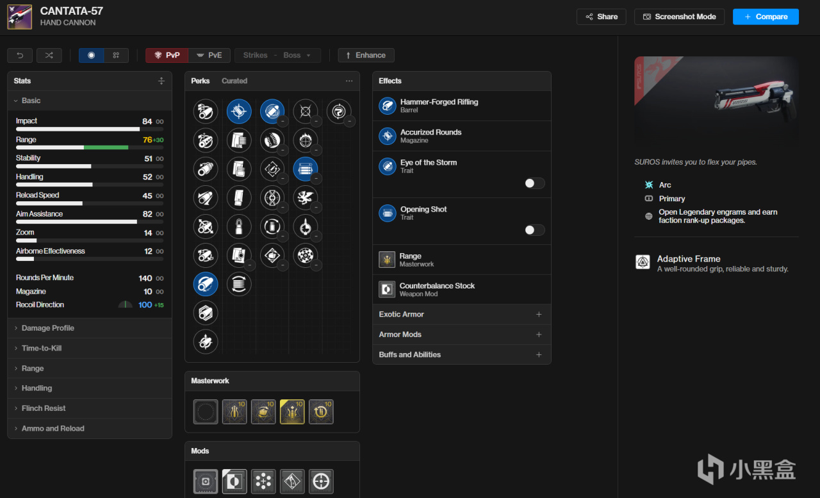Select the empty mod socket icon
The height and width of the screenshot is (498, 820).
coord(206,481)
